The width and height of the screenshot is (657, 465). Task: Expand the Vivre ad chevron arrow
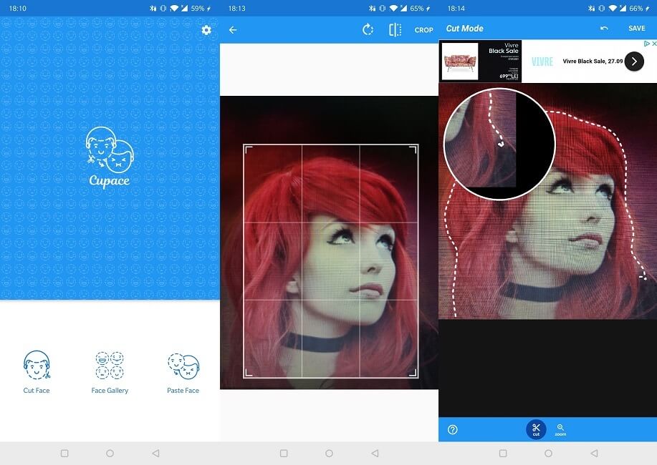pyautogui.click(x=633, y=61)
